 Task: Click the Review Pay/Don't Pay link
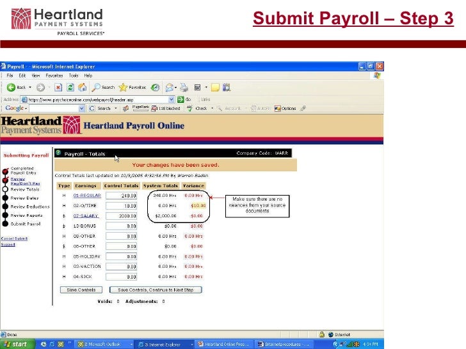click(25, 181)
